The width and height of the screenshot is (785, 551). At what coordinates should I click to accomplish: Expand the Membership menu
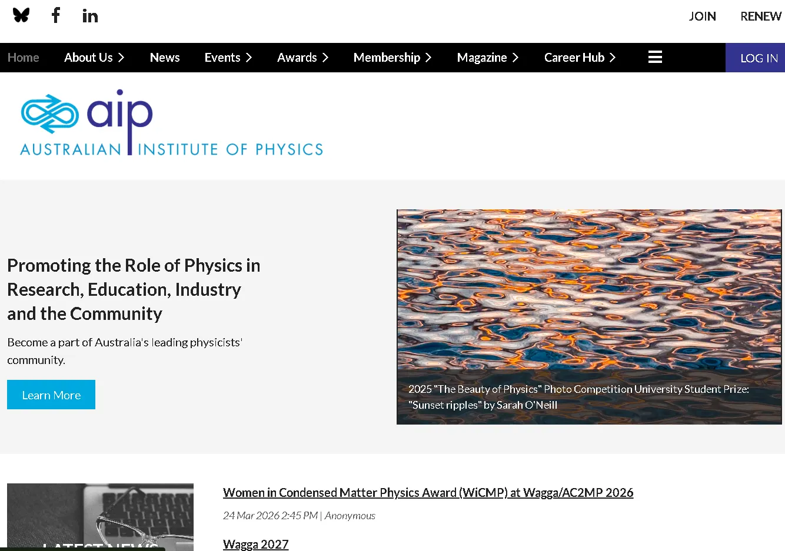point(392,57)
